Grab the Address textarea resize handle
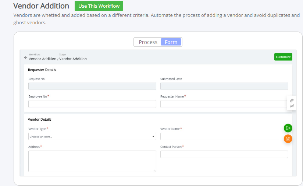 coord(155,171)
